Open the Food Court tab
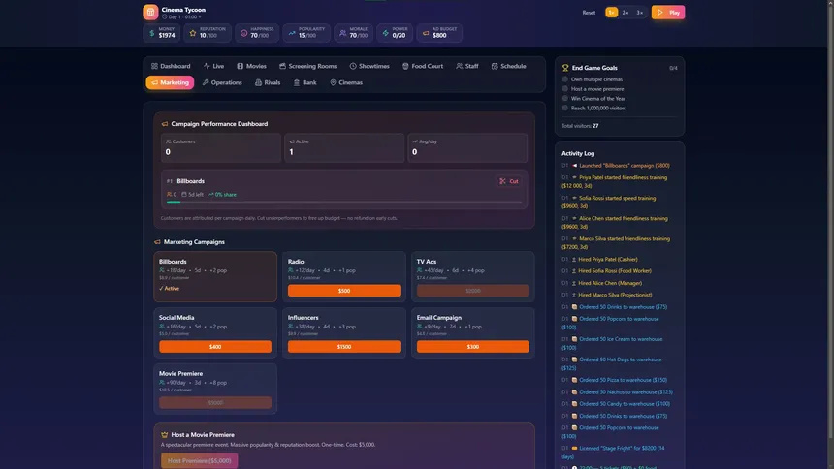 [x=422, y=66]
